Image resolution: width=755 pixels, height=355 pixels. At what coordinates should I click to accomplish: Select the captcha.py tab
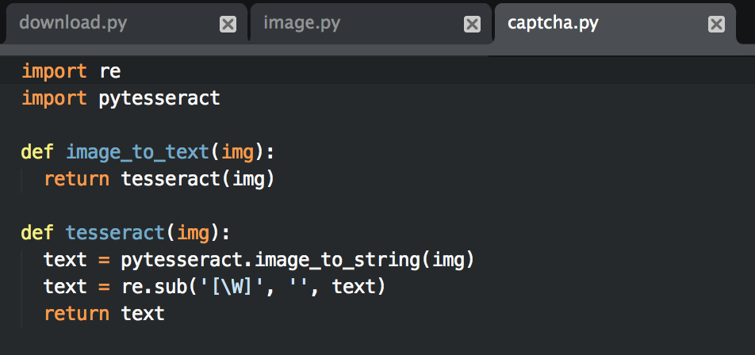tap(553, 23)
